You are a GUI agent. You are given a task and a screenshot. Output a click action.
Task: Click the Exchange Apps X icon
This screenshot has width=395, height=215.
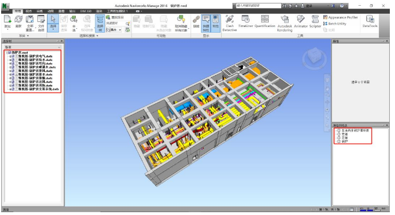point(333,6)
